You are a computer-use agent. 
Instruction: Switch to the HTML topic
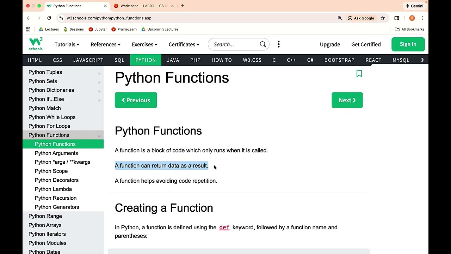click(x=35, y=60)
